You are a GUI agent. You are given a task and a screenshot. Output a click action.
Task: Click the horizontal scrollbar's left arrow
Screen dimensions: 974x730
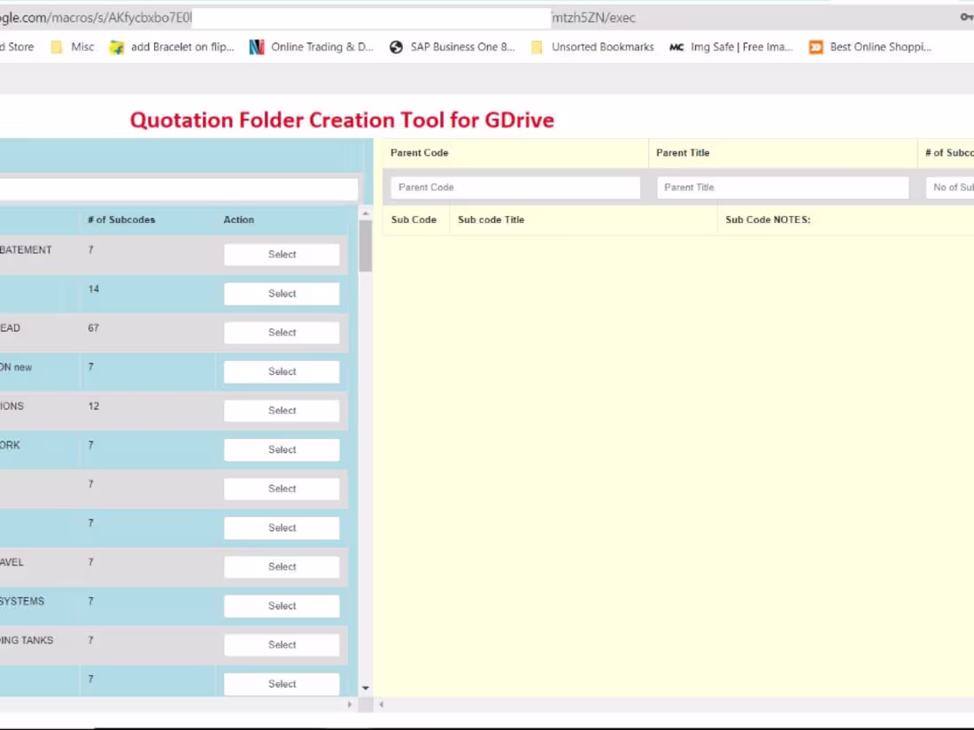coord(382,703)
